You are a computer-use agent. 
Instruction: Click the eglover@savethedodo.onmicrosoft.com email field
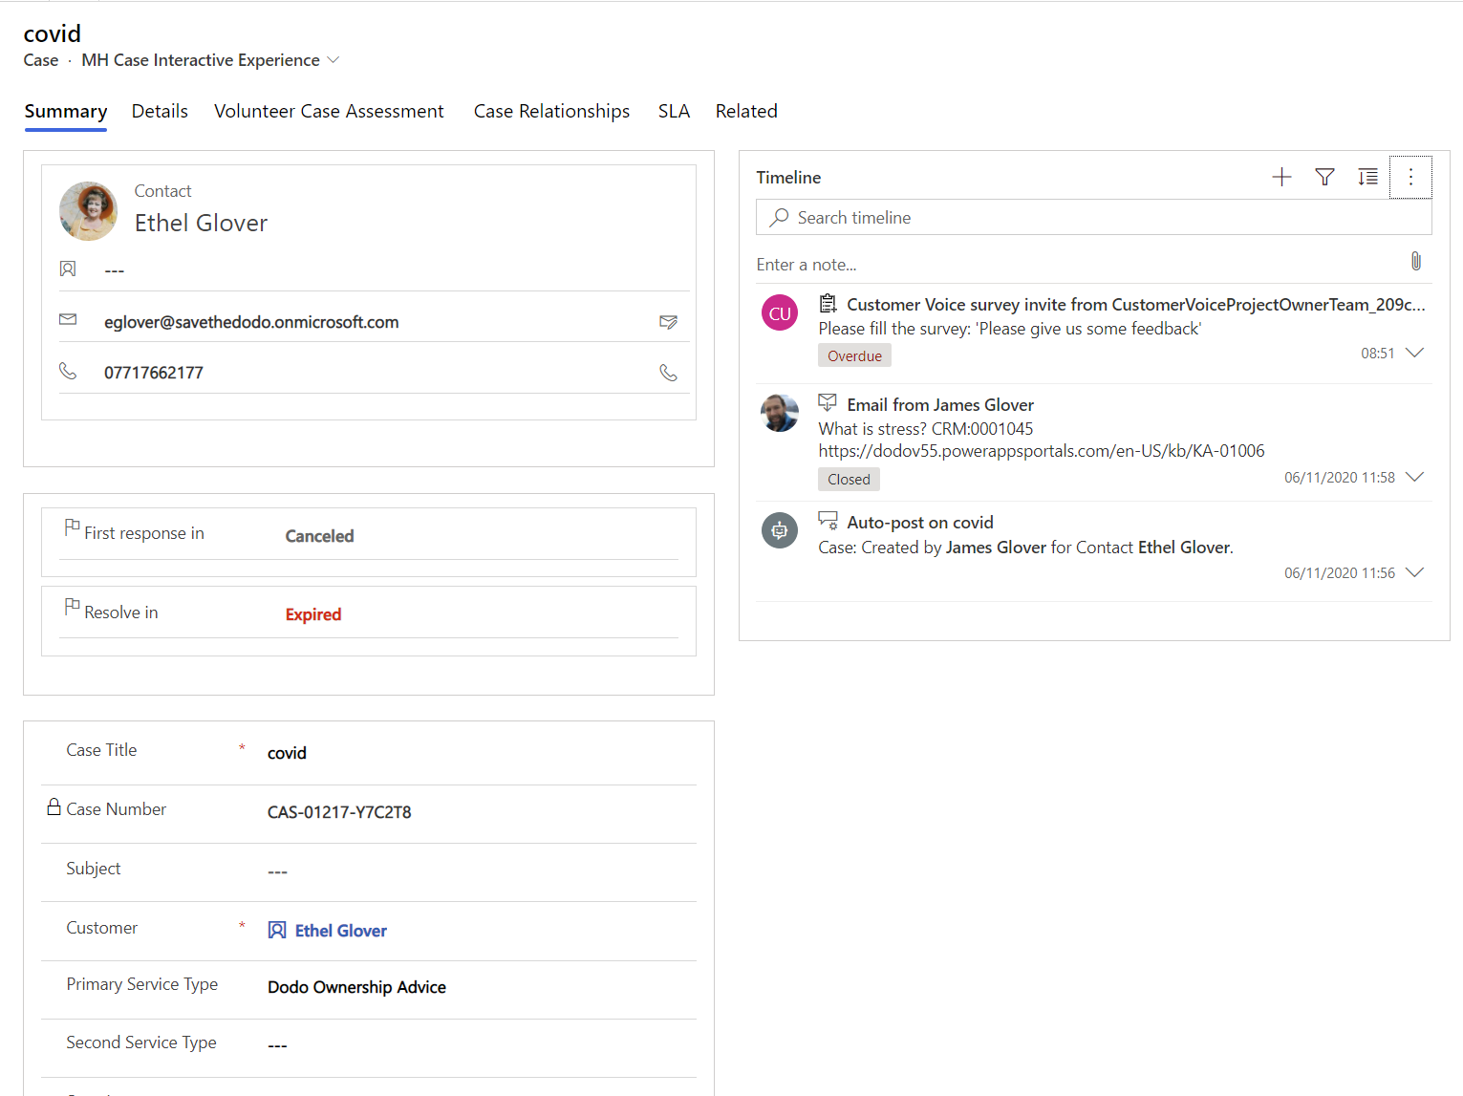pyautogui.click(x=251, y=322)
